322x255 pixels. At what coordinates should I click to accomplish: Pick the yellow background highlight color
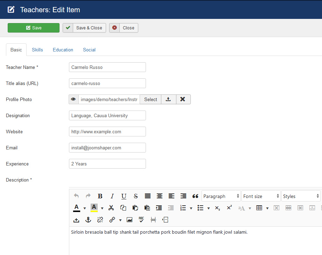coord(94,208)
